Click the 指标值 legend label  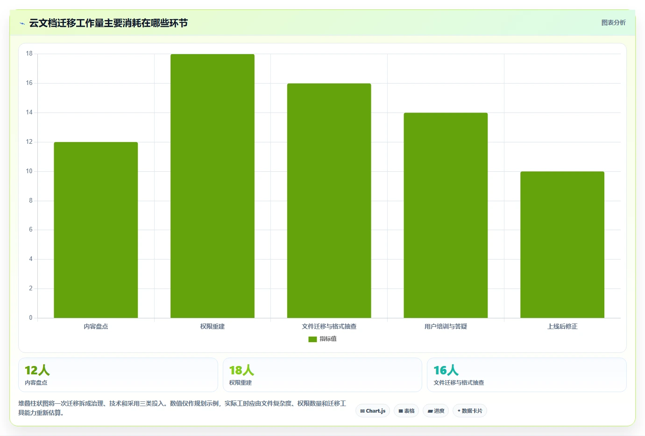(x=328, y=339)
